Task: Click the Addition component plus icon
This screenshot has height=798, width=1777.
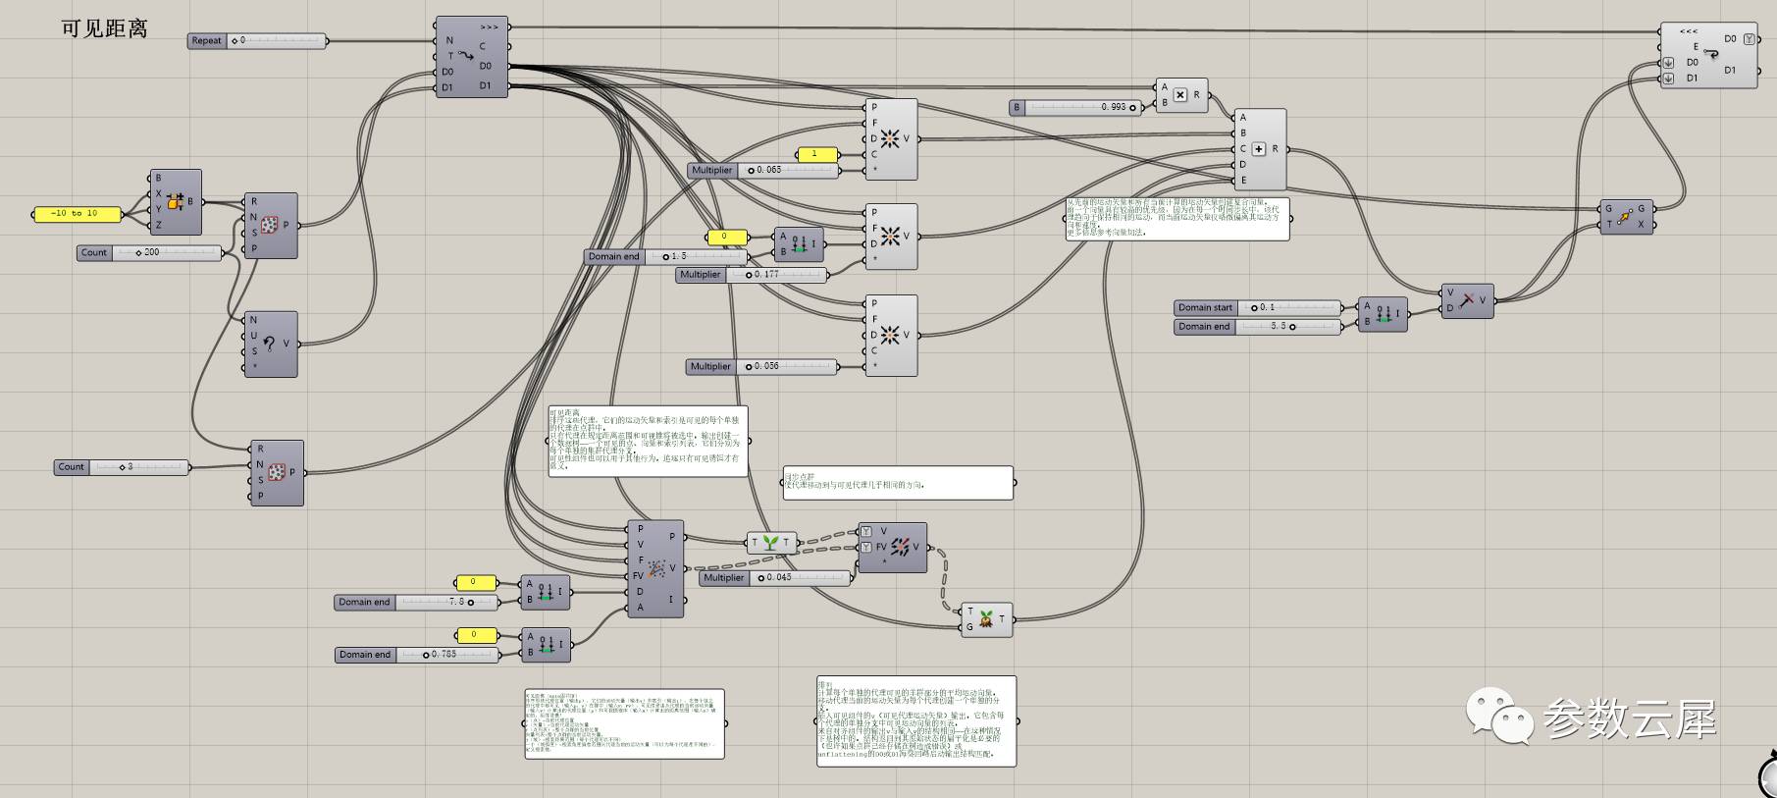Action: [x=1260, y=149]
